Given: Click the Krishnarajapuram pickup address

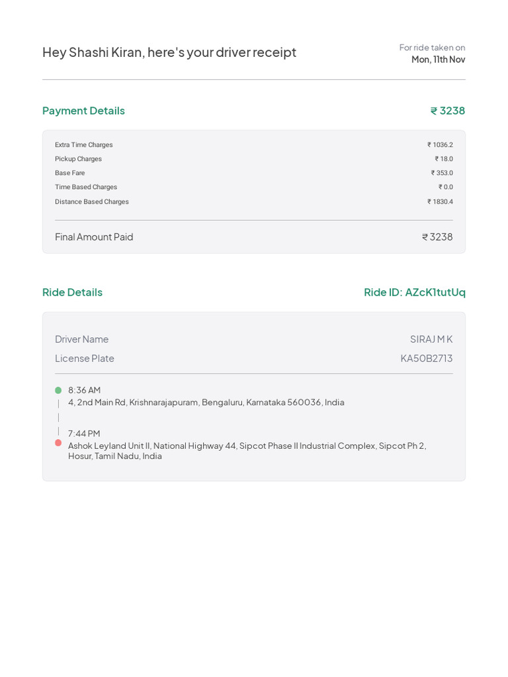Looking at the screenshot, I should click(x=206, y=402).
